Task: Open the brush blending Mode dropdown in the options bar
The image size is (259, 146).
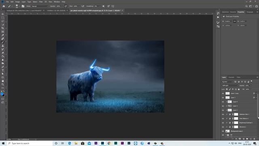Action: [40, 6]
